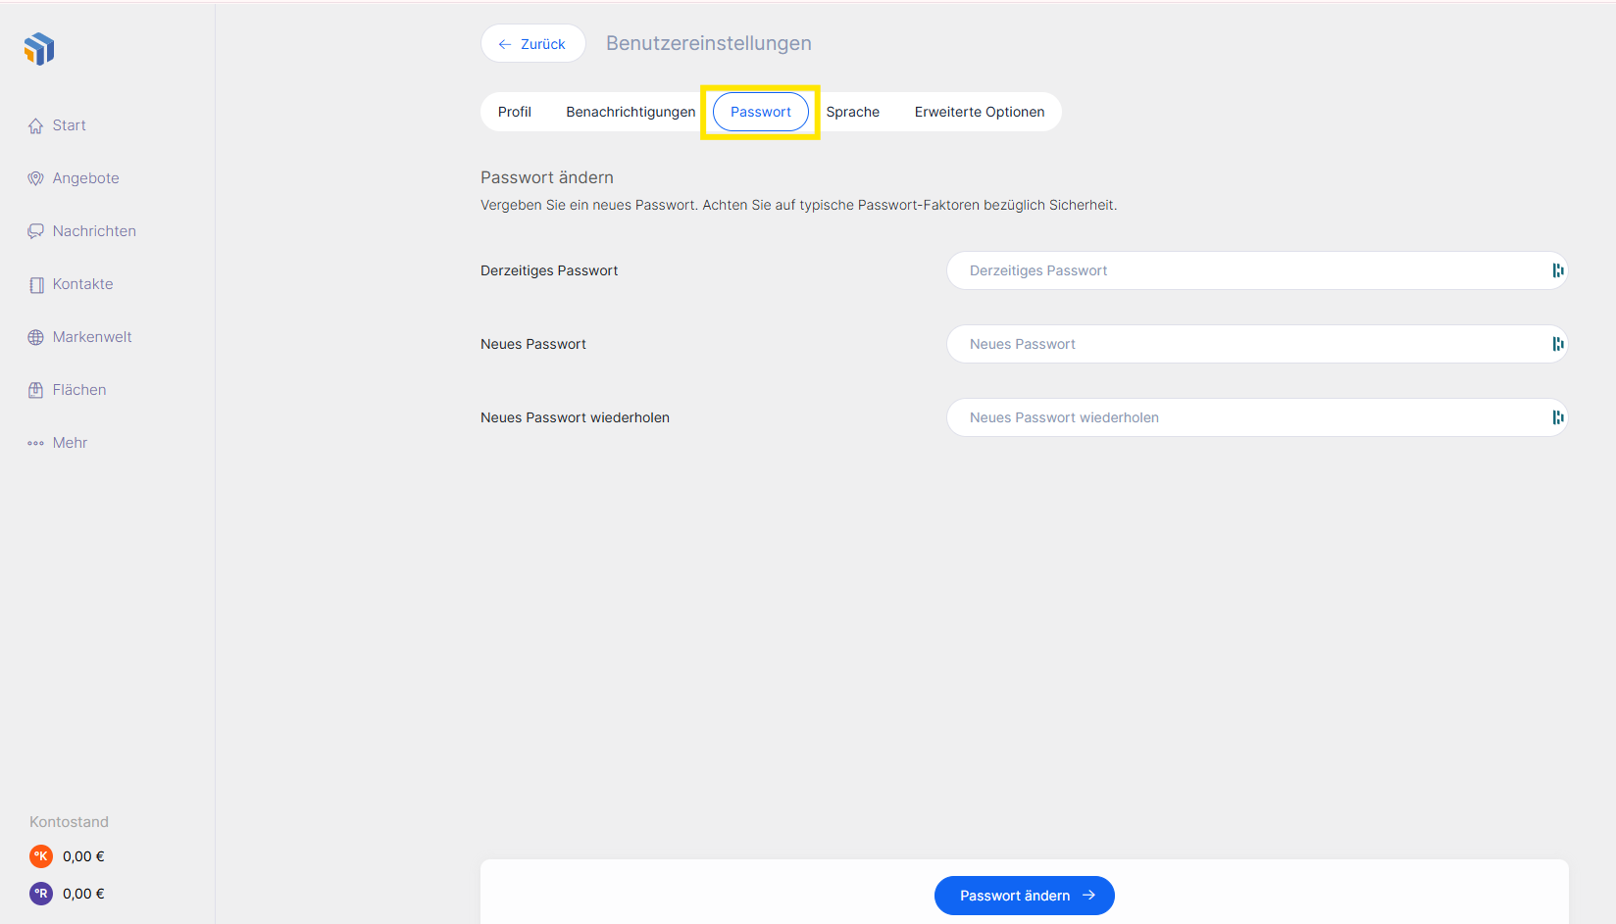Image resolution: width=1616 pixels, height=924 pixels.
Task: Switch to the Profil tab
Action: [x=515, y=112]
